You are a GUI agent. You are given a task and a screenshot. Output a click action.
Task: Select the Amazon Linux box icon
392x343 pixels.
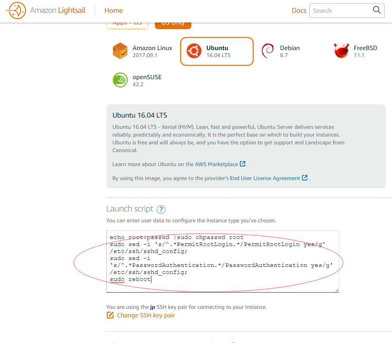pyautogui.click(x=120, y=51)
